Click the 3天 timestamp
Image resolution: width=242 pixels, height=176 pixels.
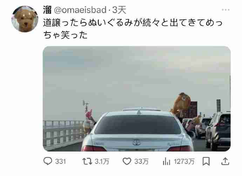119,10
